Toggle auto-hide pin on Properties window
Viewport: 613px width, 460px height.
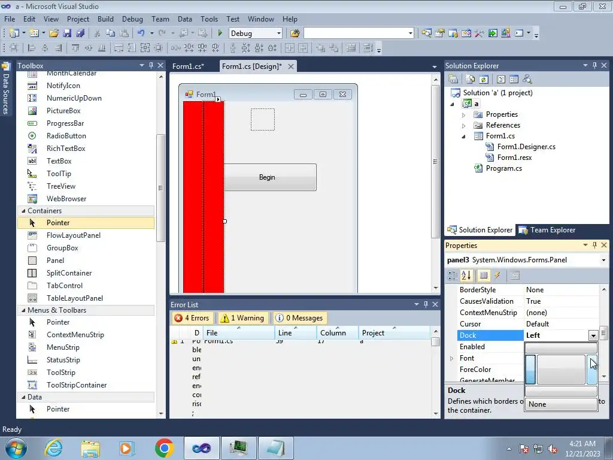[x=594, y=245]
